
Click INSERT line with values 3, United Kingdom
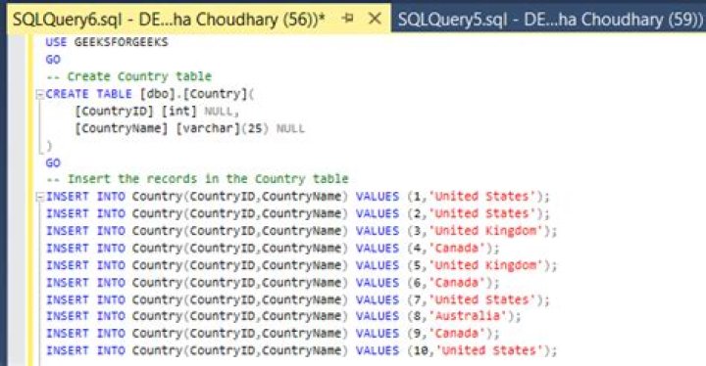[301, 231]
